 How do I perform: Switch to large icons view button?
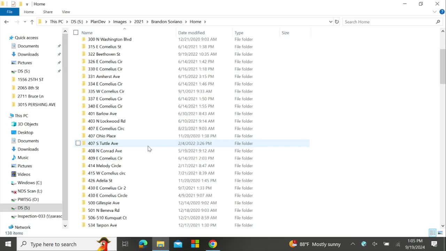440,233
